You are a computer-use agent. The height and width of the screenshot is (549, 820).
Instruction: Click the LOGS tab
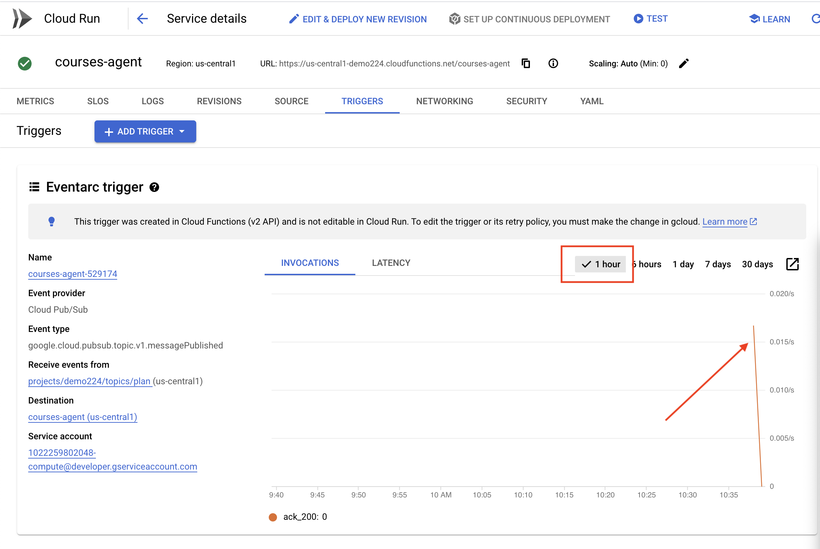click(153, 101)
